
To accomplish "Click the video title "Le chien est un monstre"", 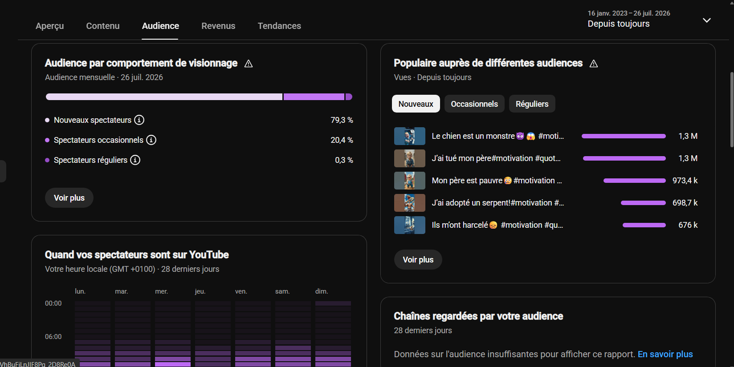I will [498, 136].
